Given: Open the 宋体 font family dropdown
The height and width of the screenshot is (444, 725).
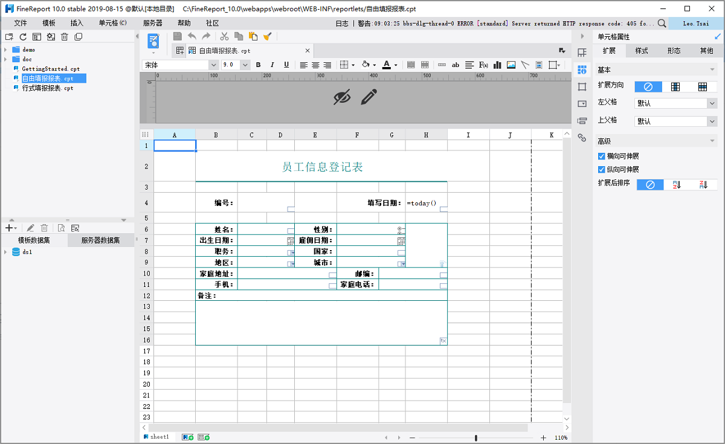Looking at the screenshot, I should pos(213,65).
